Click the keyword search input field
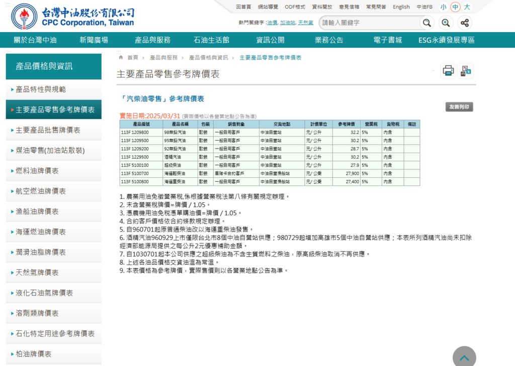The image size is (515, 366). point(370,23)
